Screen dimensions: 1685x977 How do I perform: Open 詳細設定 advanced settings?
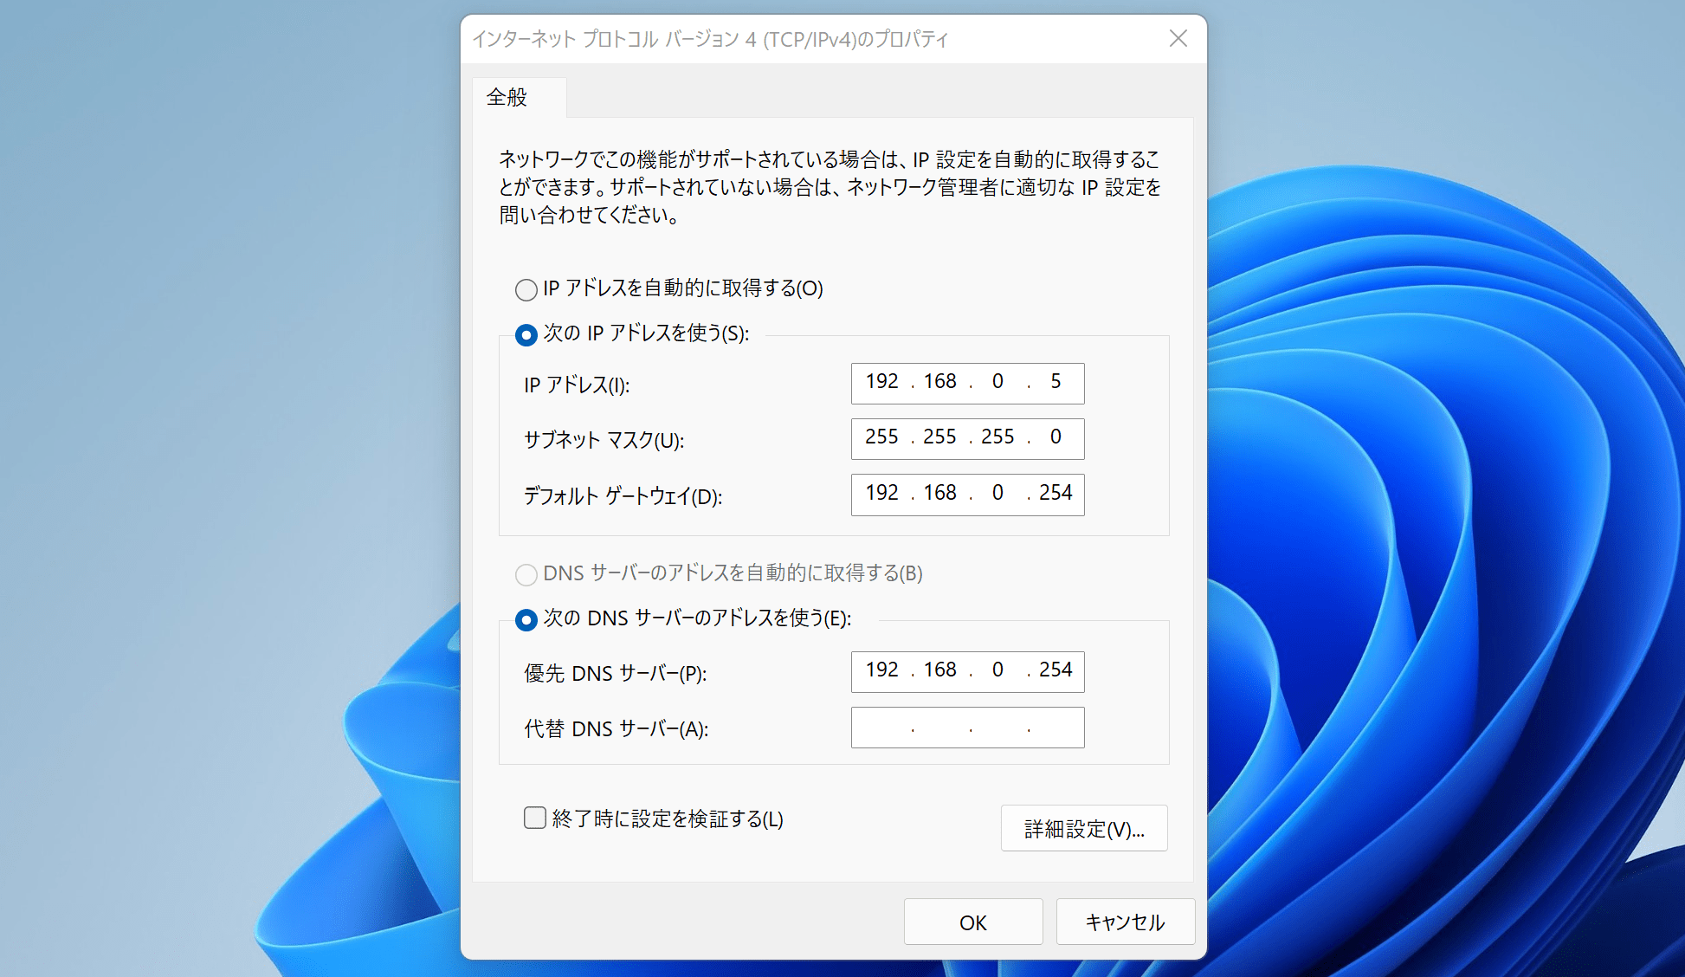tap(1083, 829)
